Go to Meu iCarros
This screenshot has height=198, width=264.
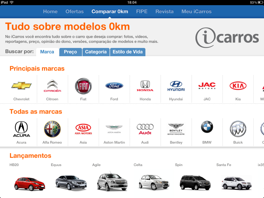coord(196,11)
